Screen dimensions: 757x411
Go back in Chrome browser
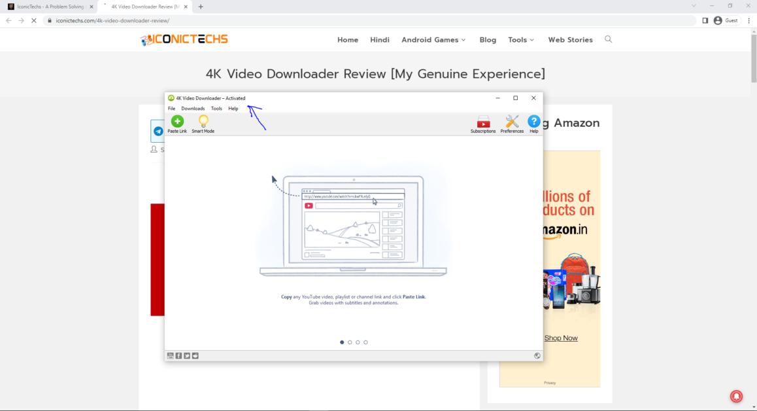click(x=8, y=20)
